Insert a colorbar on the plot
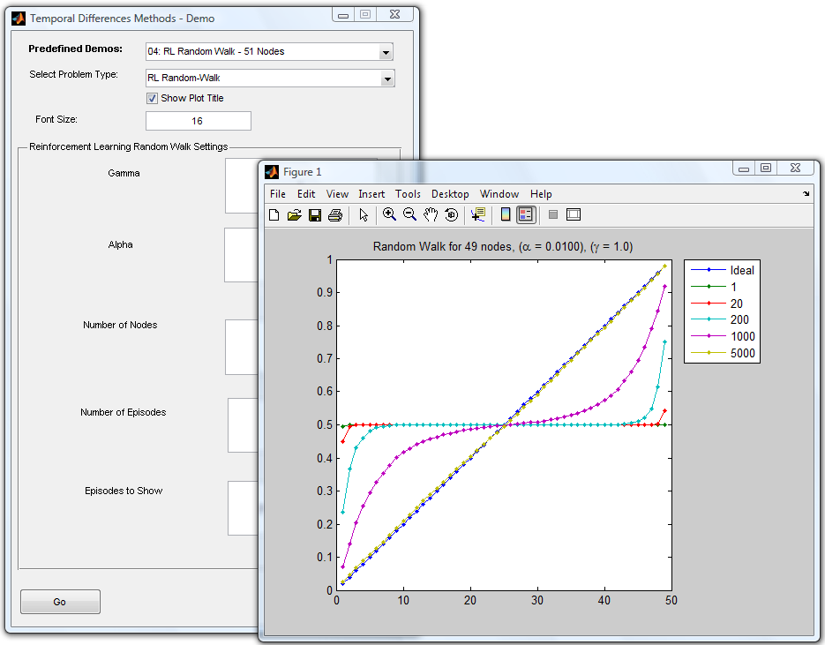This screenshot has height=645, width=825. (506, 214)
